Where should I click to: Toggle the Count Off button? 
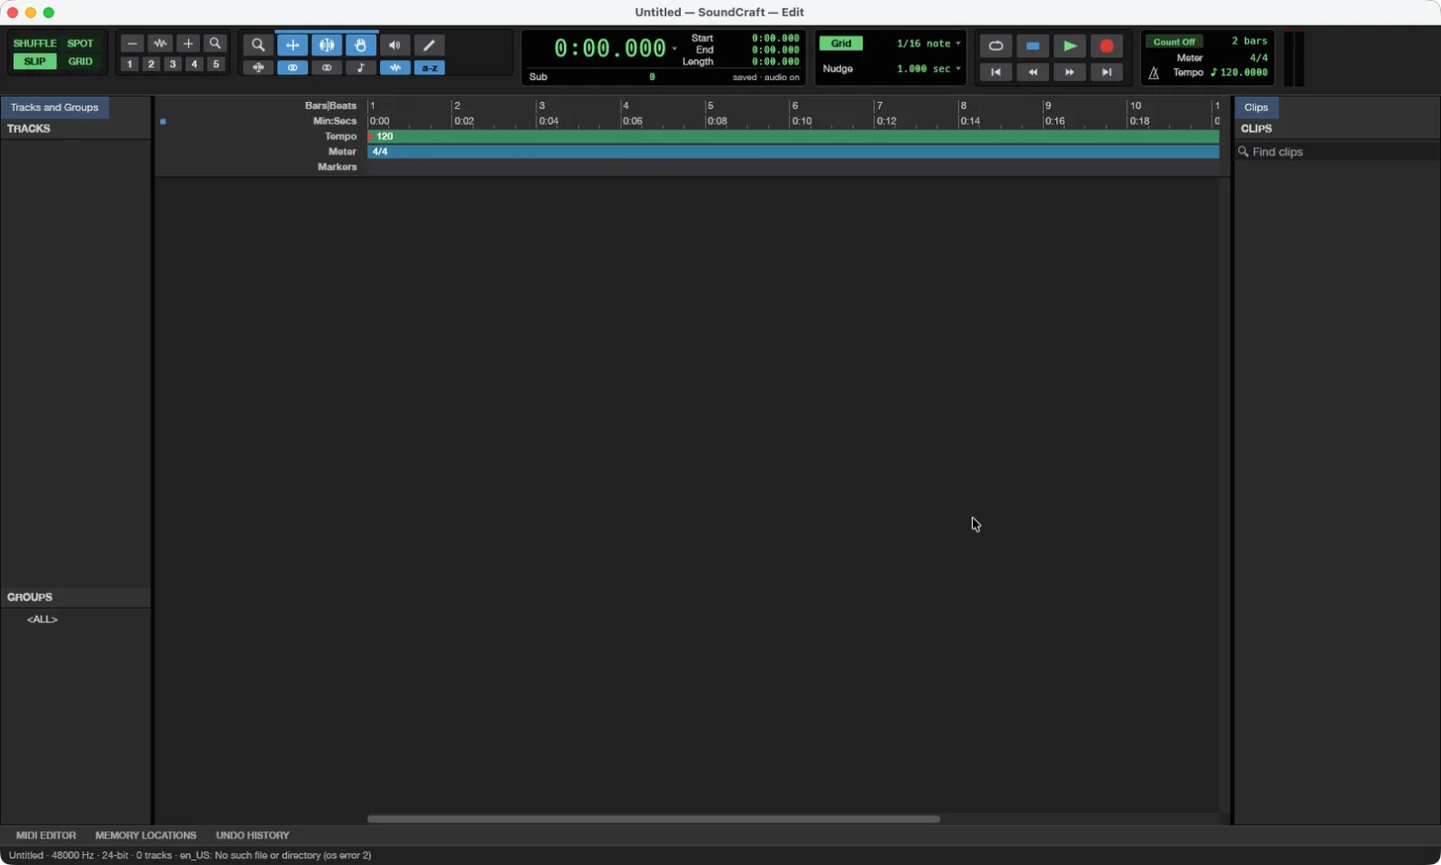pos(1175,42)
